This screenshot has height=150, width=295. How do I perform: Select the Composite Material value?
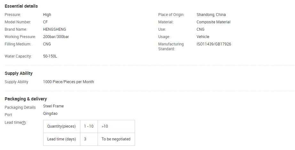pos(213,22)
